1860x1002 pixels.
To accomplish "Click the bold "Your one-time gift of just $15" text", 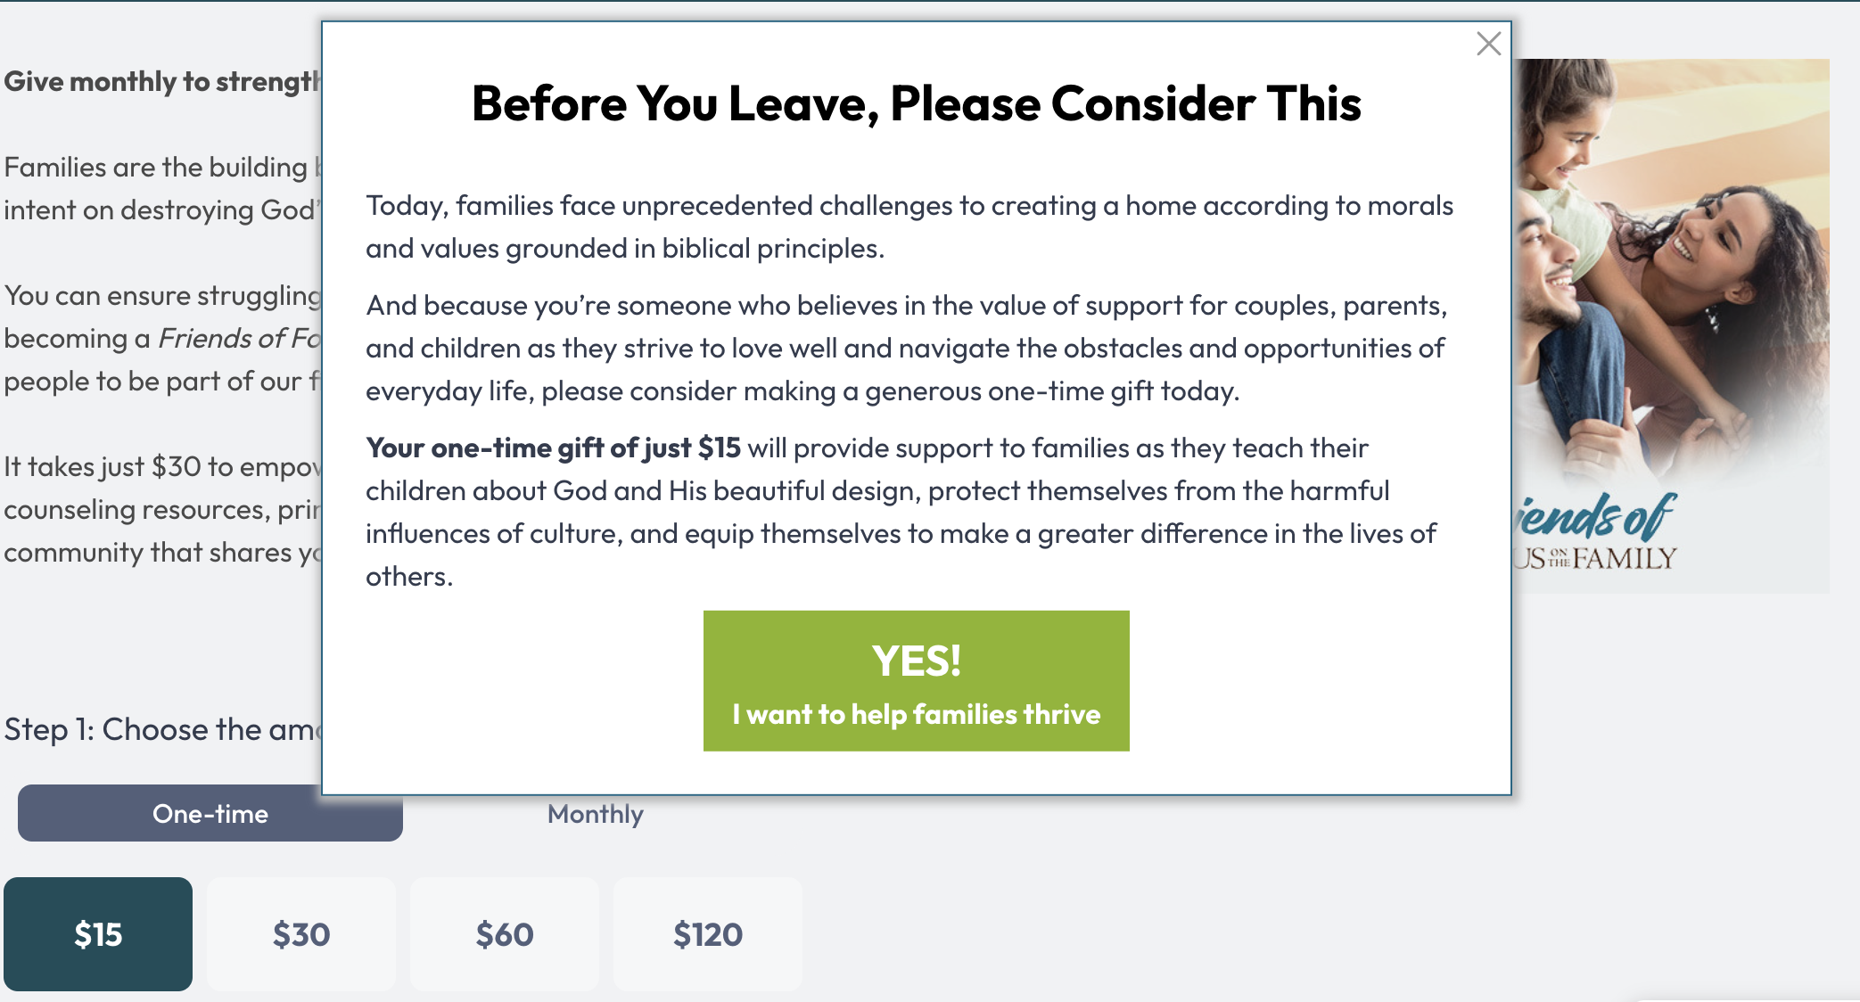I will [553, 448].
